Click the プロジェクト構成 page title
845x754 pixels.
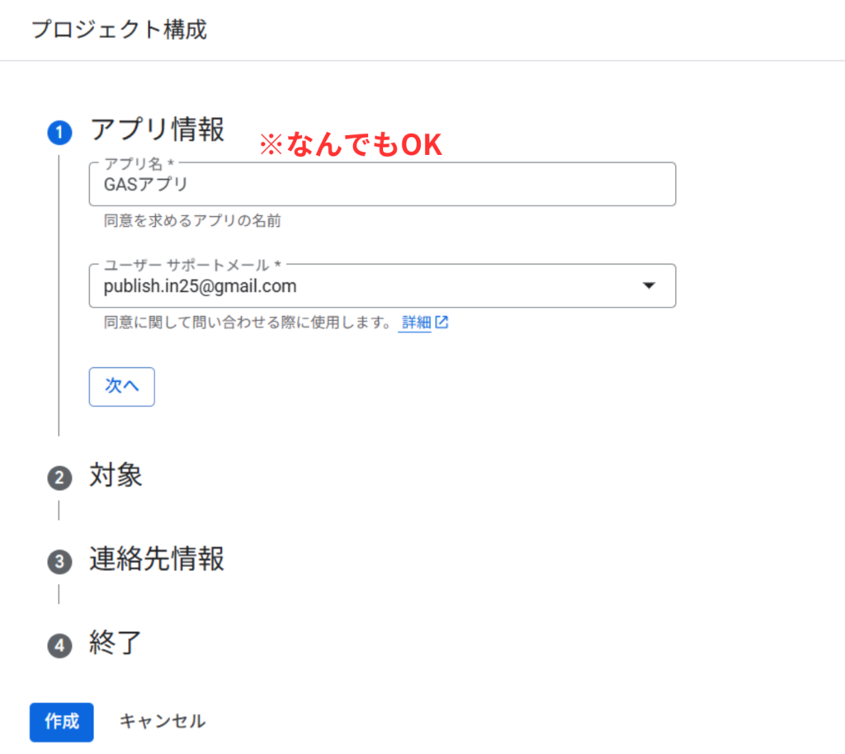tap(119, 29)
